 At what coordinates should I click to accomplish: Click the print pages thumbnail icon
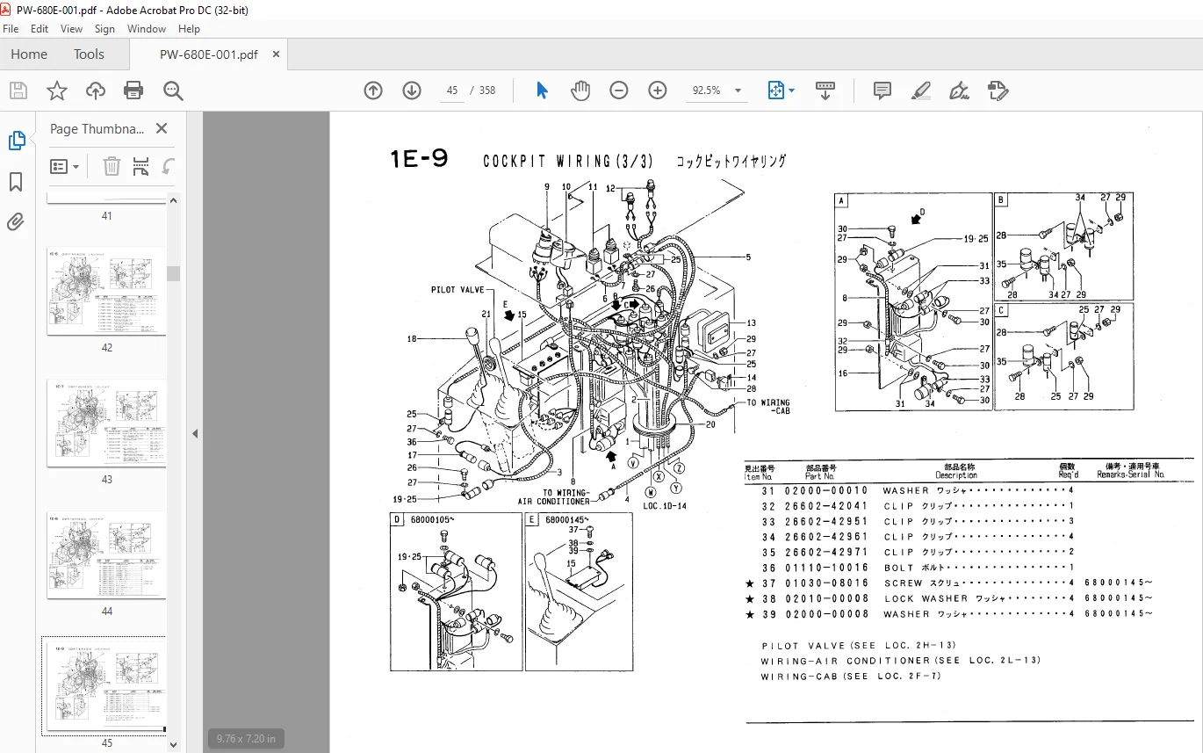[140, 166]
